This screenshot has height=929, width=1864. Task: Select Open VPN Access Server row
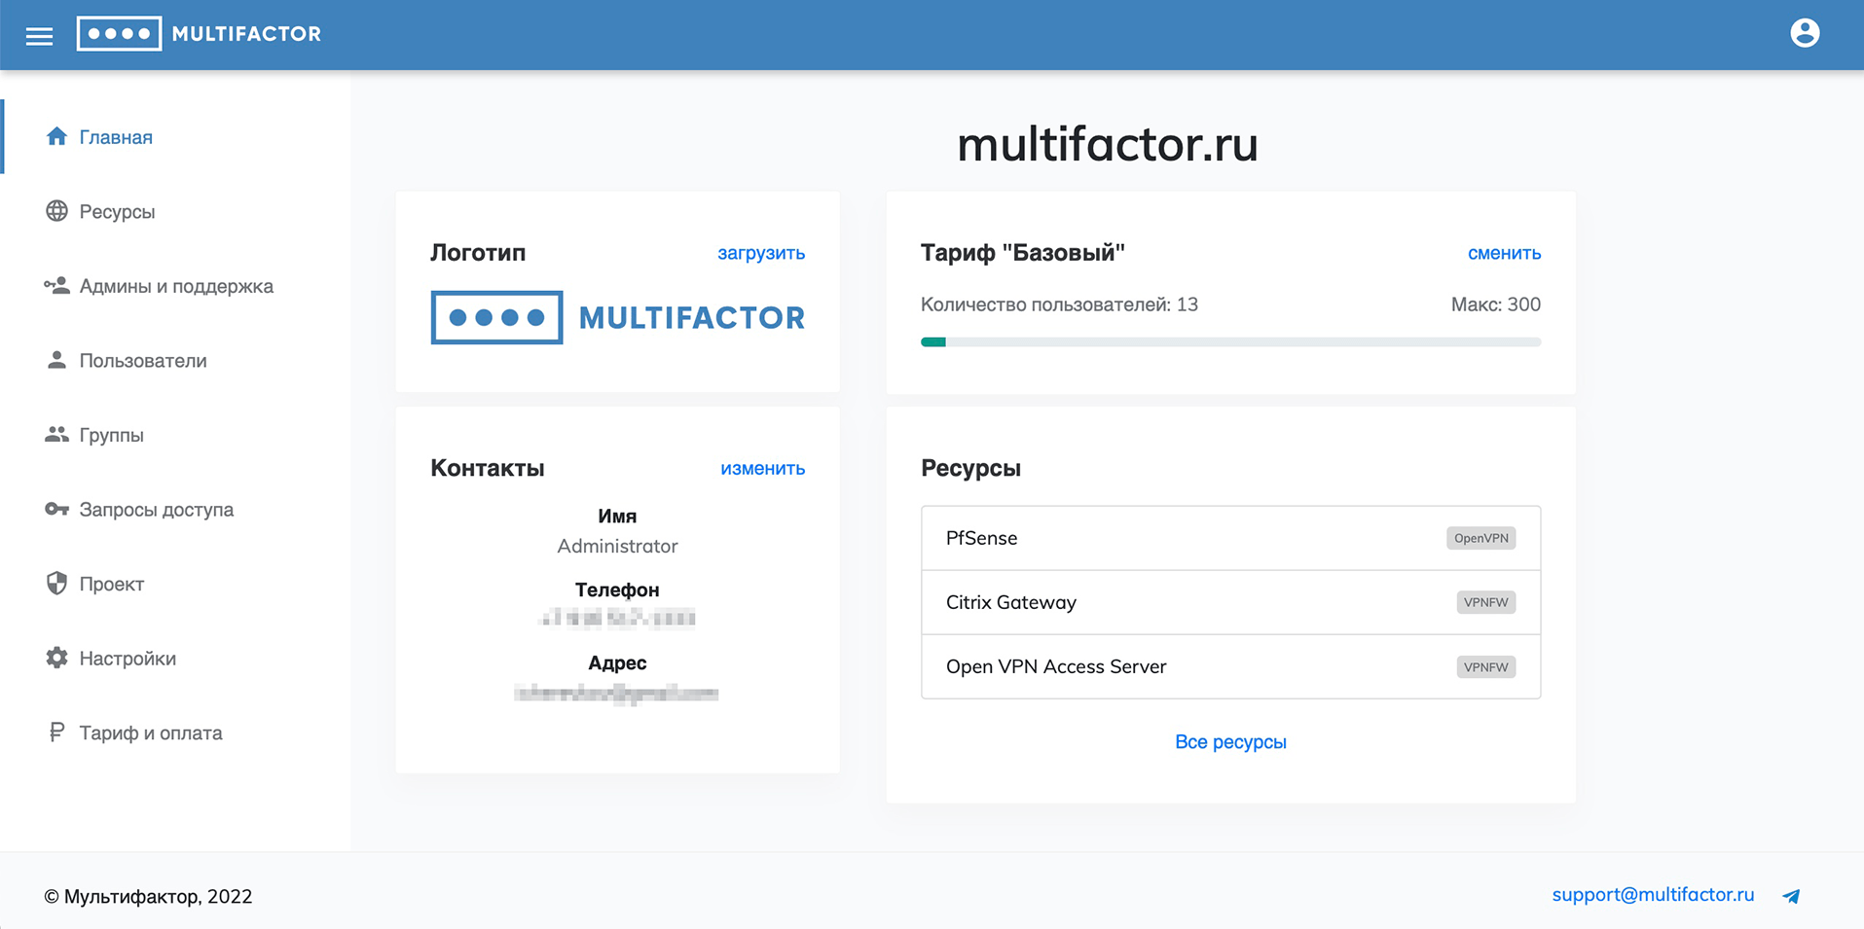(1230, 666)
